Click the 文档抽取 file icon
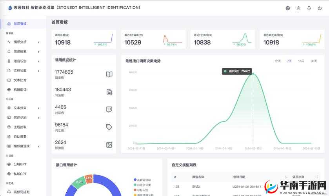329x196 pixels. pos(9,71)
